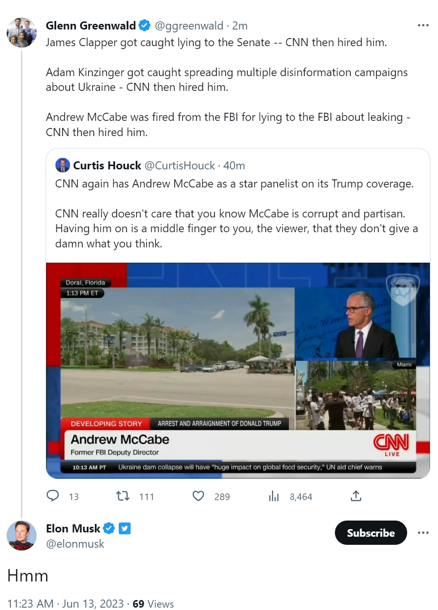Click the Glenn Greenwald display name
The height and width of the screenshot is (610, 438).
(x=91, y=25)
